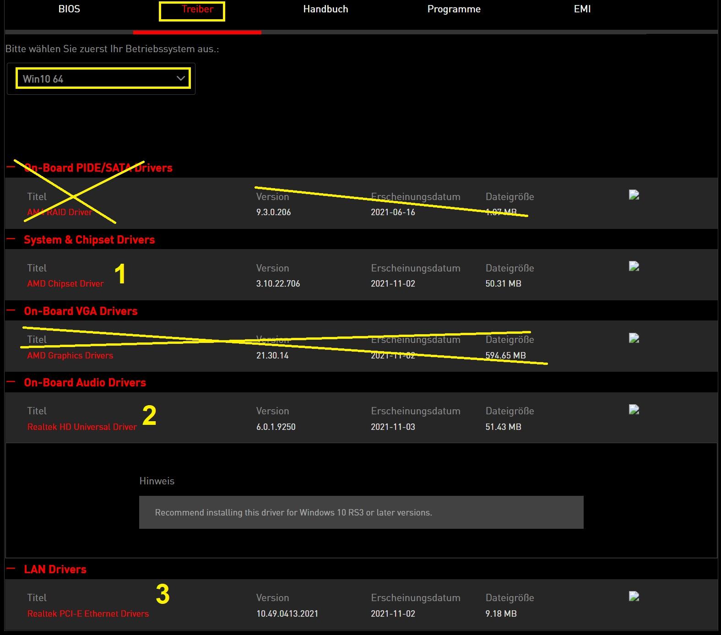The height and width of the screenshot is (635, 721).
Task: Open the EMI tab
Action: click(582, 9)
